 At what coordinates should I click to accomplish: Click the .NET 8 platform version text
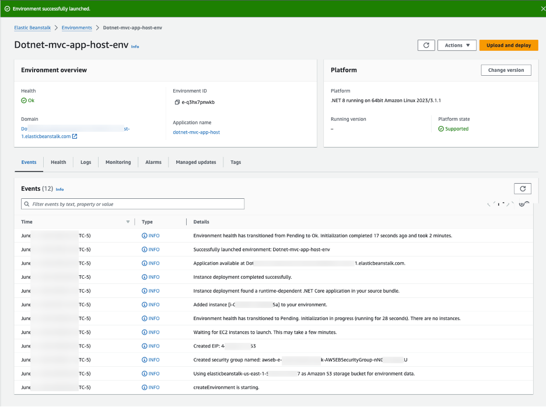click(x=386, y=101)
